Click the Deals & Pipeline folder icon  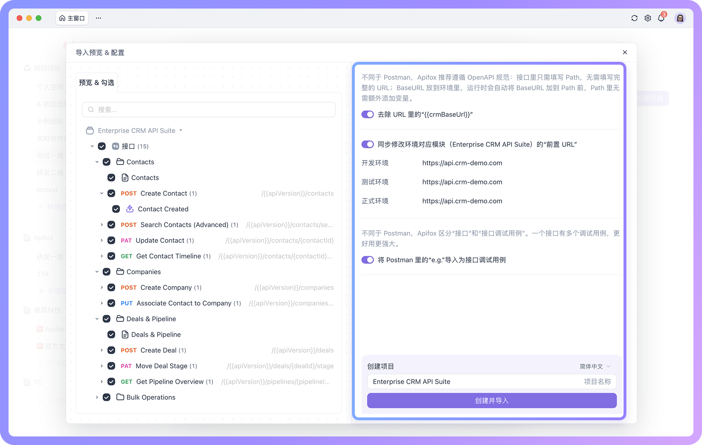pyautogui.click(x=120, y=319)
